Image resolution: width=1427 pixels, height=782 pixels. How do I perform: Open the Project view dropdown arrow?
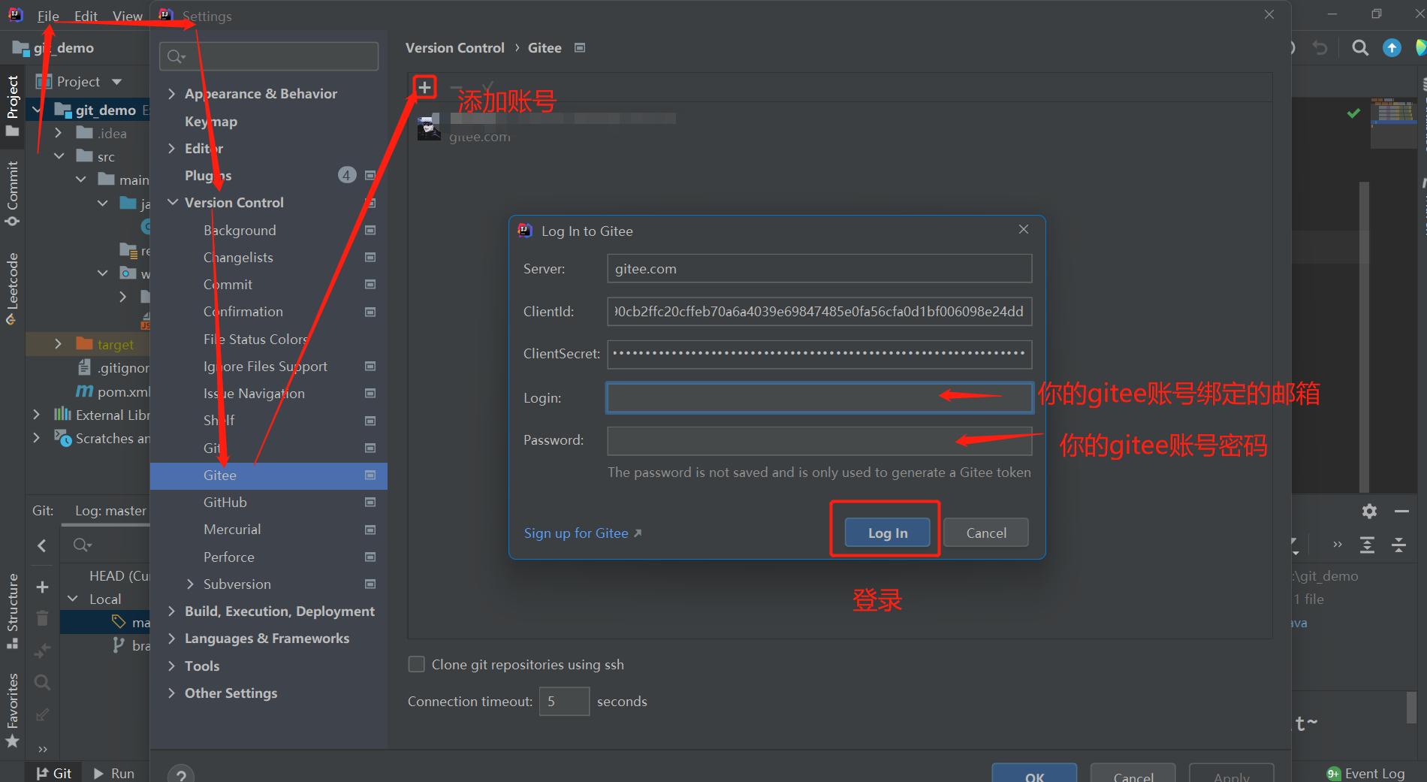click(x=116, y=81)
